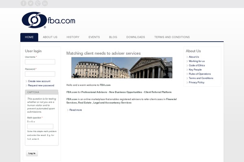244x162 pixels.
Task: Open the History menu item
Action: pyautogui.click(x=73, y=37)
